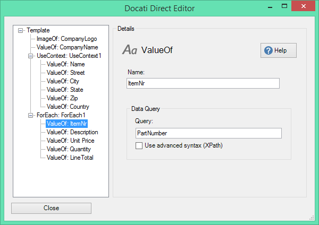Click the Aa ValueOf type icon
The image size is (319, 225).
pyautogui.click(x=130, y=50)
